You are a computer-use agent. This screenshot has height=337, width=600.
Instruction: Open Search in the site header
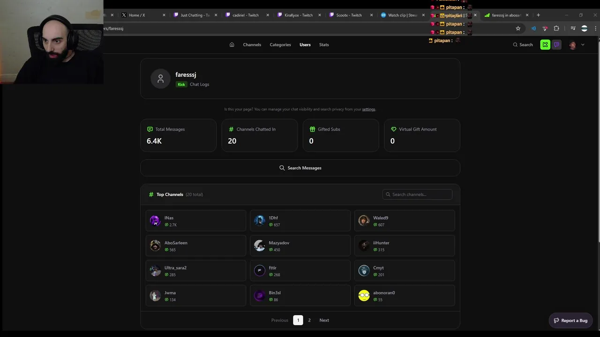click(523, 44)
